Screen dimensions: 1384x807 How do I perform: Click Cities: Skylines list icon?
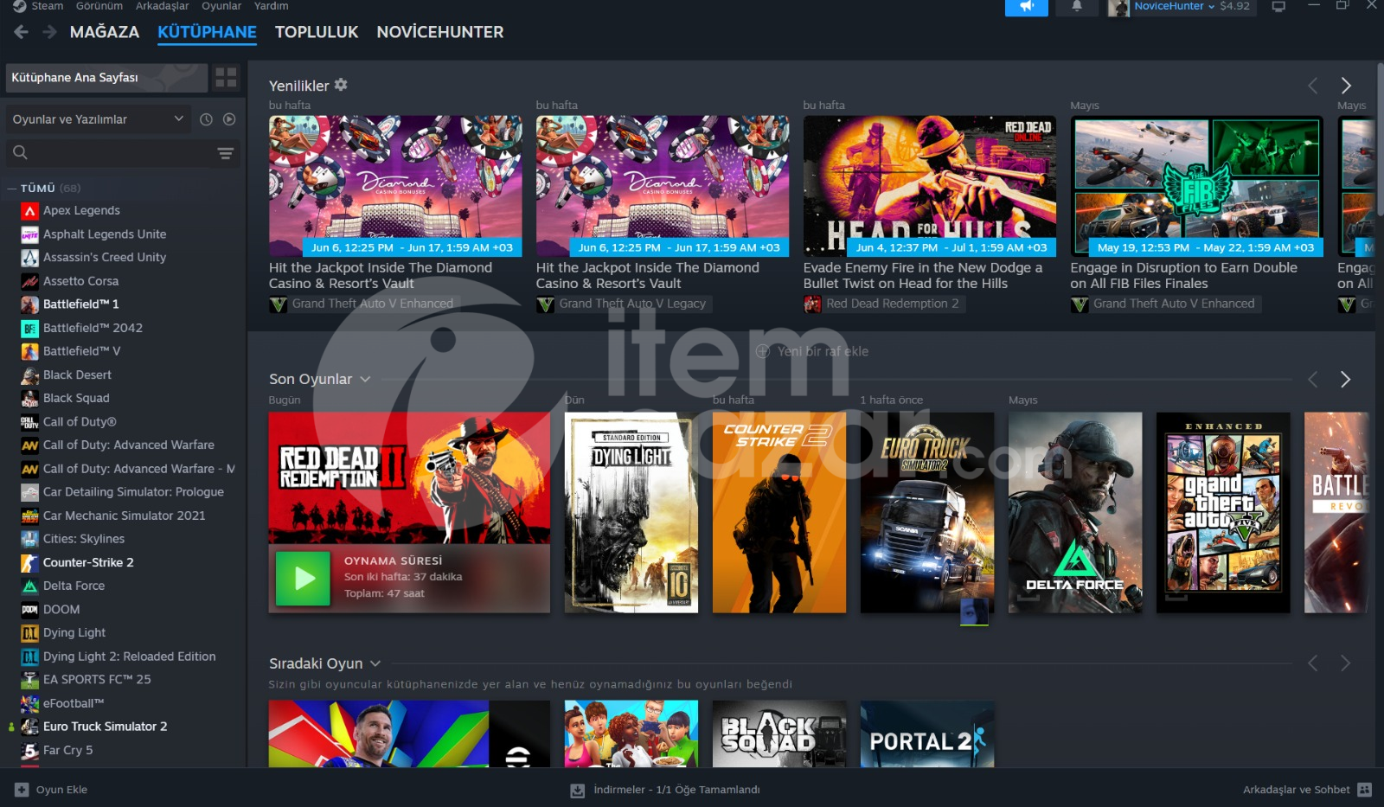[29, 539]
